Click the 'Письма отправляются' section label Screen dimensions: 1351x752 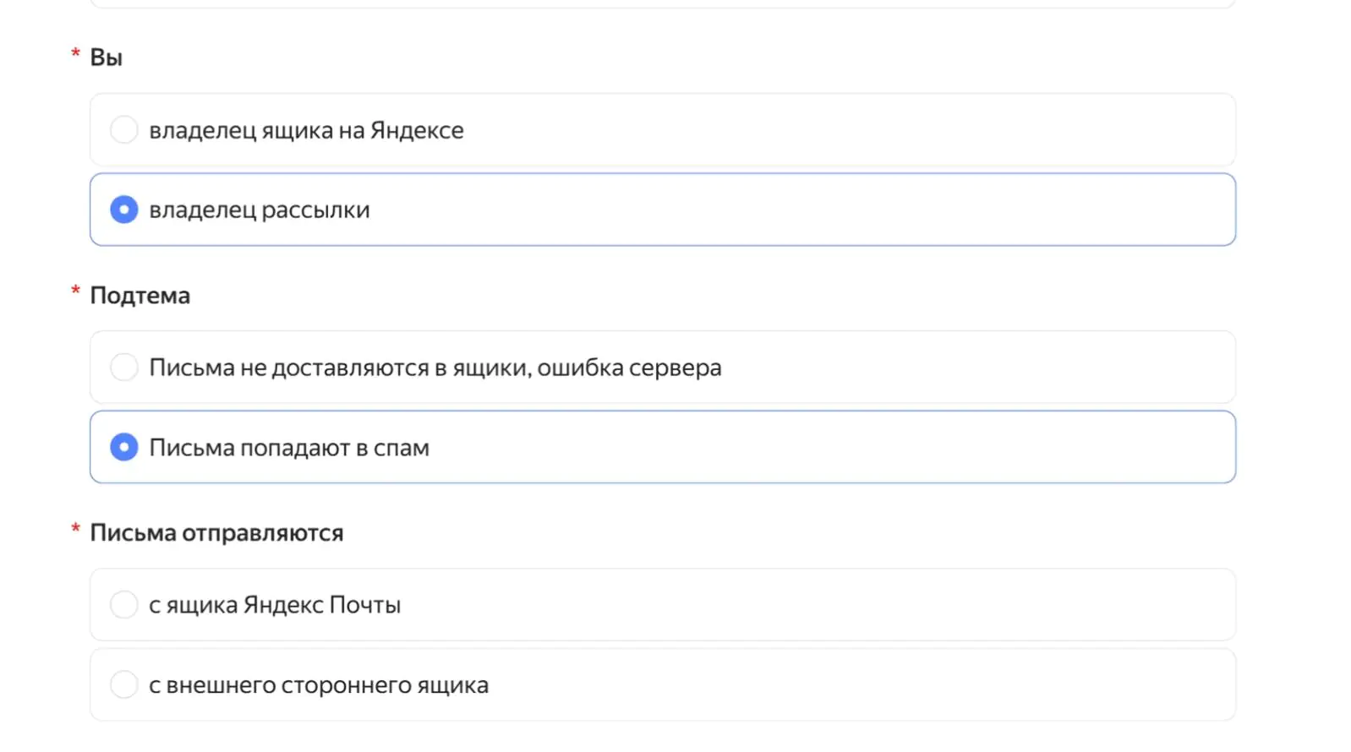[x=216, y=533]
